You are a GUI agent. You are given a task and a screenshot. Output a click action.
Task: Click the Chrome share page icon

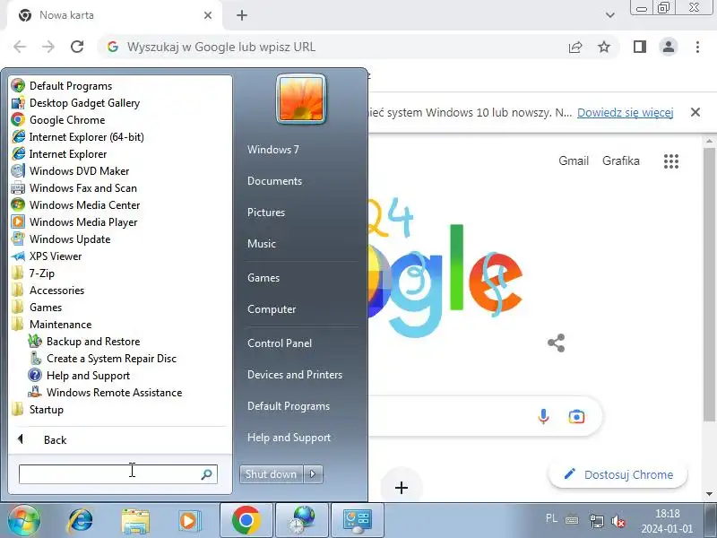(575, 47)
